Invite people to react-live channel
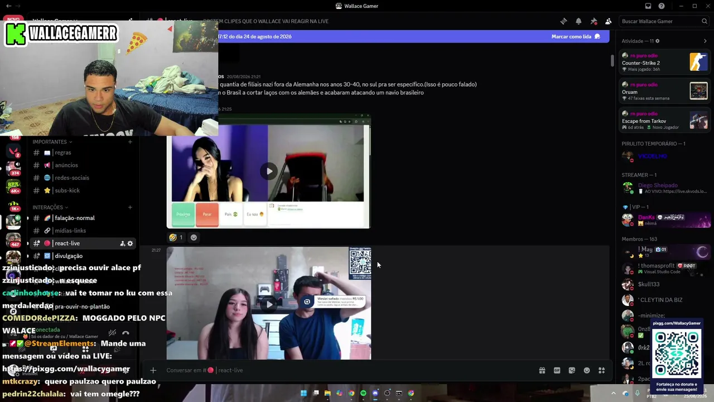 point(122,243)
